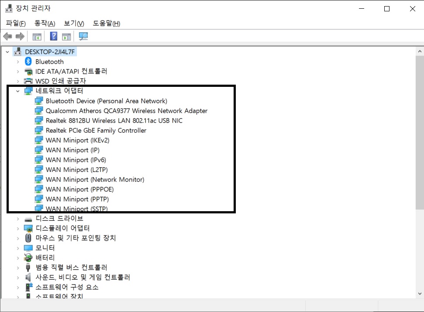Viewport: 424px width, 312px height.
Task: Click the 디스플레이 어댑터 icon
Action: point(28,228)
